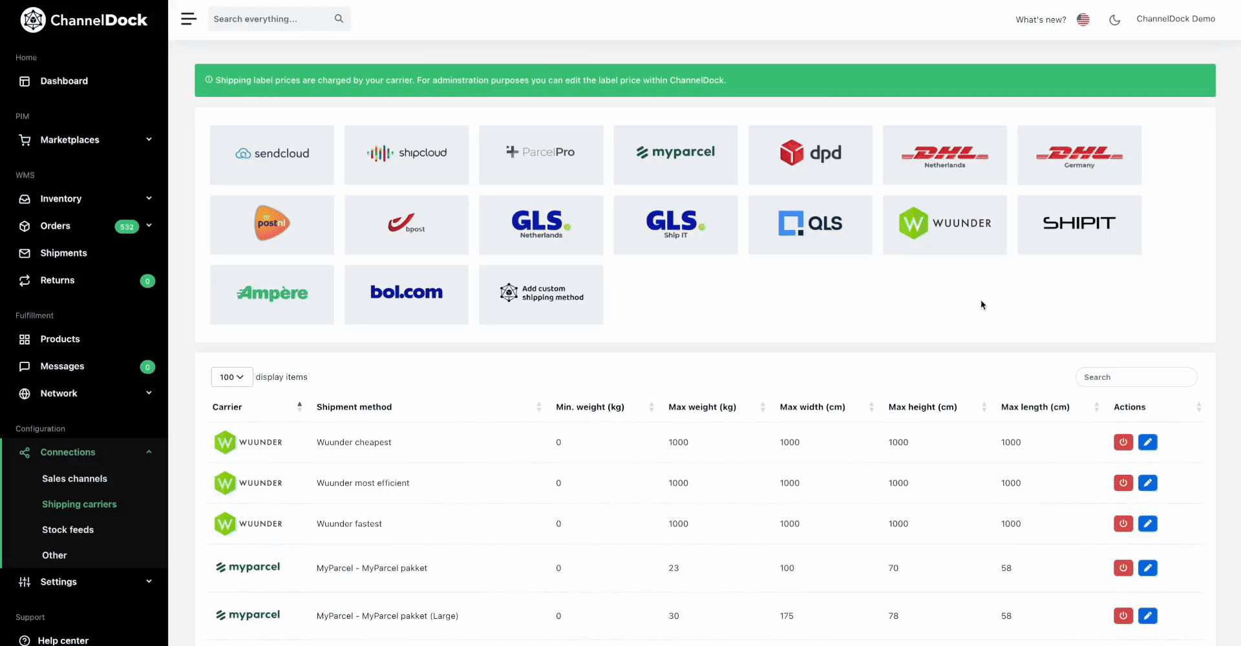
Task: Edit Wuunder cheapest shipping method
Action: (1148, 443)
